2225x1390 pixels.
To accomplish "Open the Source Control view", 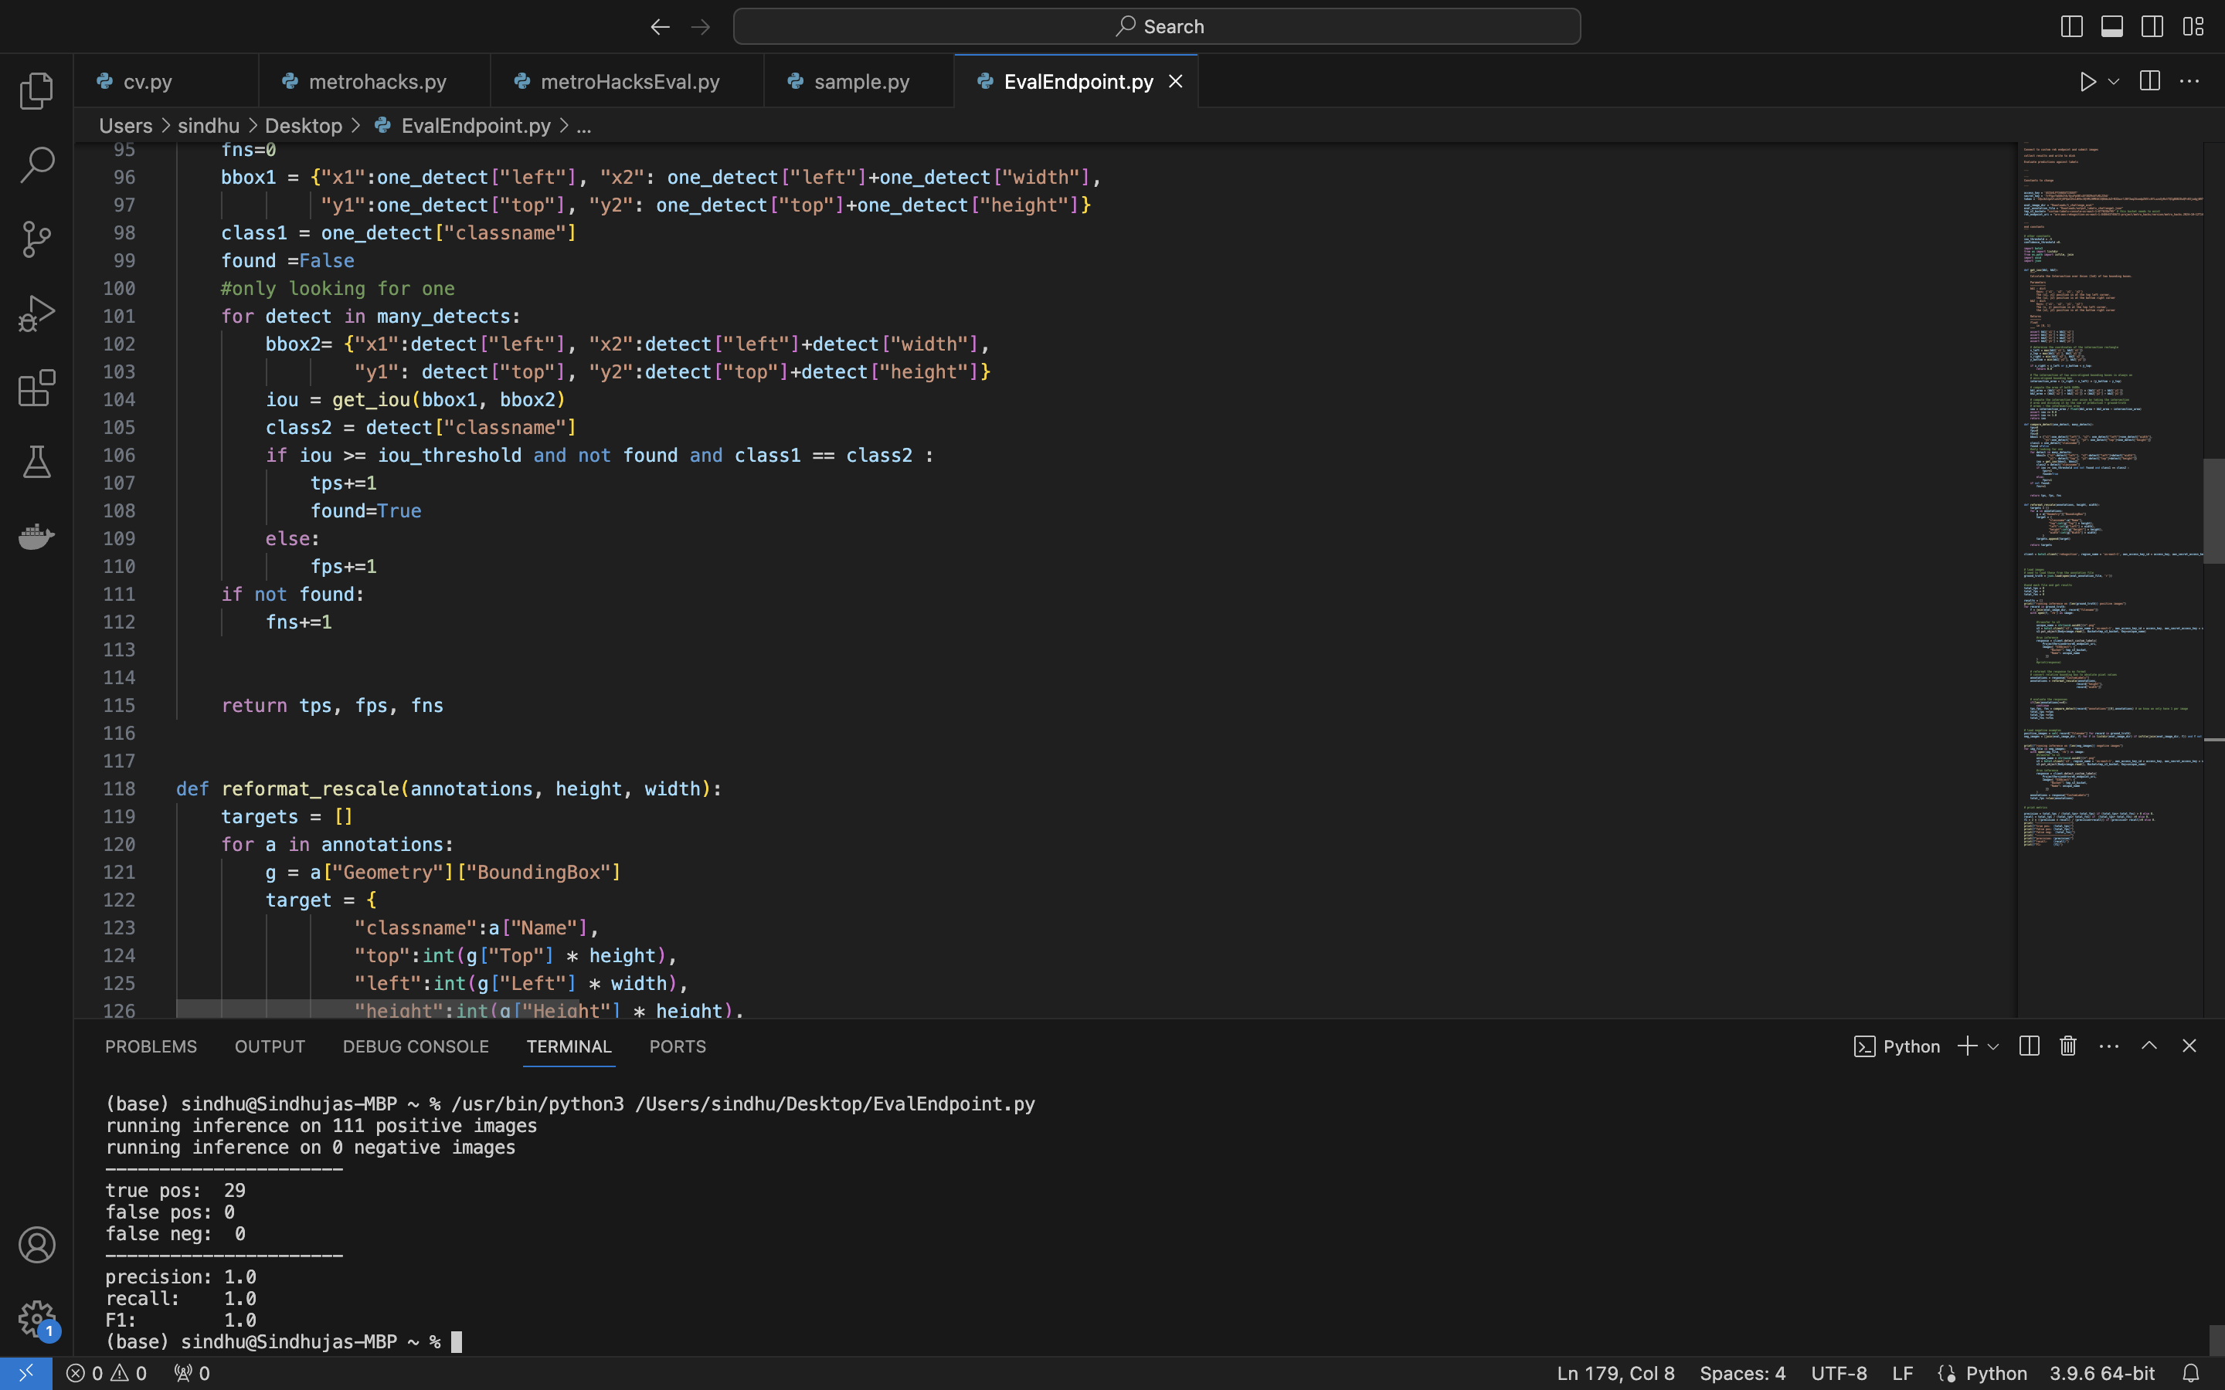I will (x=37, y=239).
